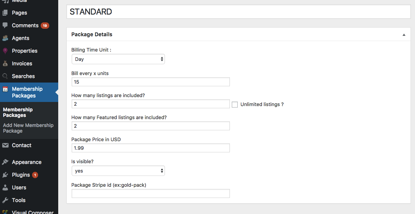Click the Package Stripe id field
The height and width of the screenshot is (214, 415).
pyautogui.click(x=151, y=193)
